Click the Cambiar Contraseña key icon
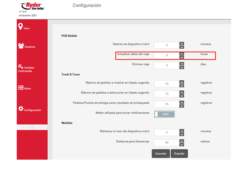Image resolution: width=249 pixels, height=172 pixels. click(x=21, y=67)
